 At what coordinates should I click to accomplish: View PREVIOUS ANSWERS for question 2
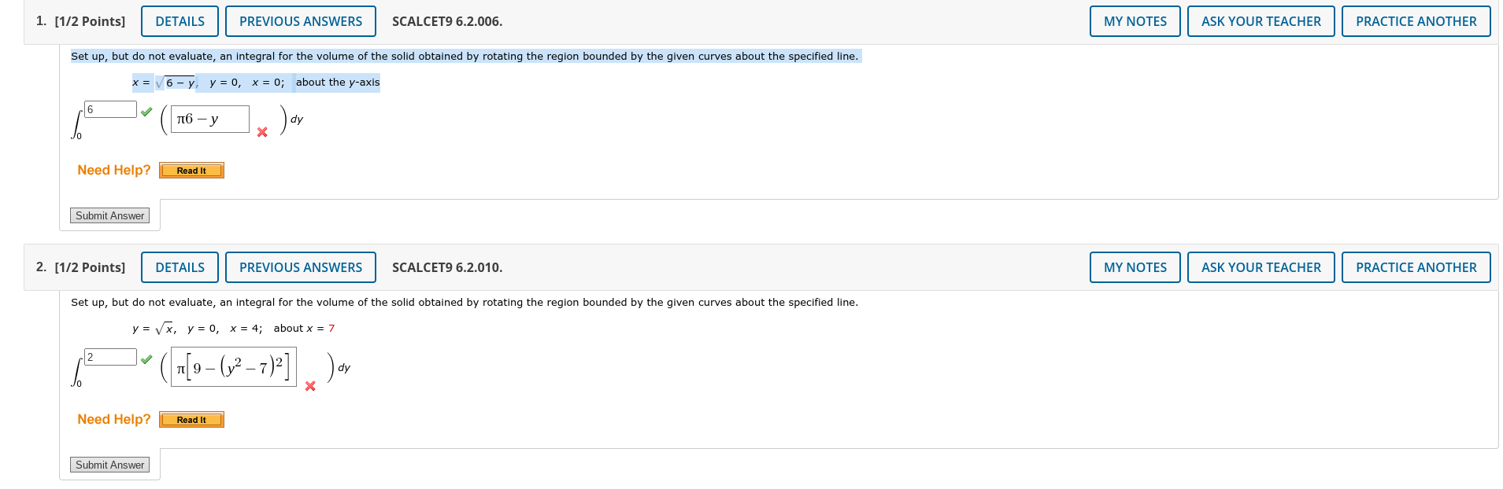click(300, 267)
